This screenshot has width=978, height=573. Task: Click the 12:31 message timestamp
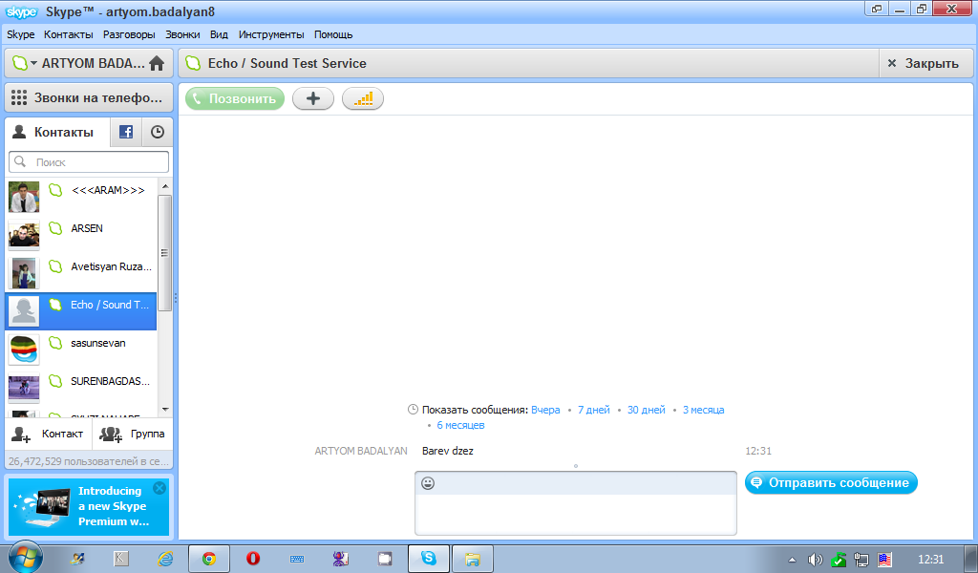[758, 451]
